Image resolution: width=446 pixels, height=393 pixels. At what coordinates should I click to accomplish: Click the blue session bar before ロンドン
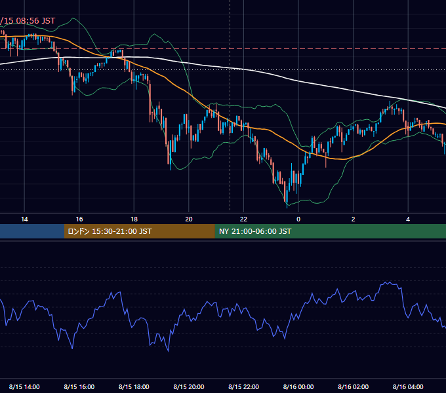32,231
